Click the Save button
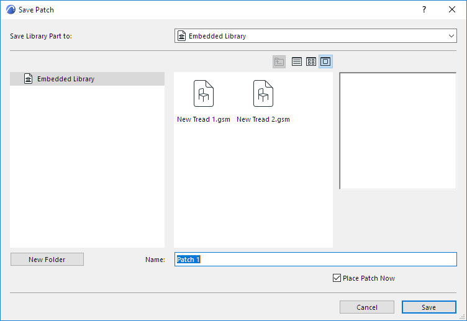Screen dimensions: 467x321 (429, 307)
